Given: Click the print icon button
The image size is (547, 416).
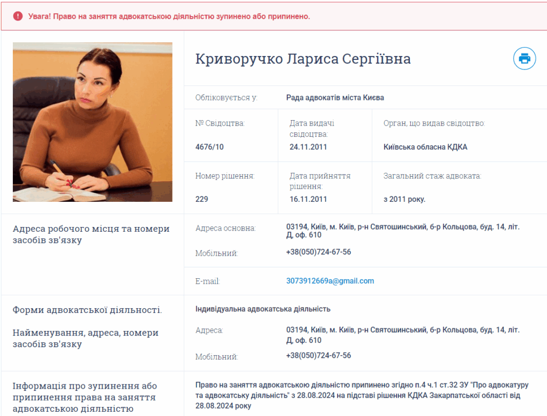Looking at the screenshot, I should pos(524,58).
